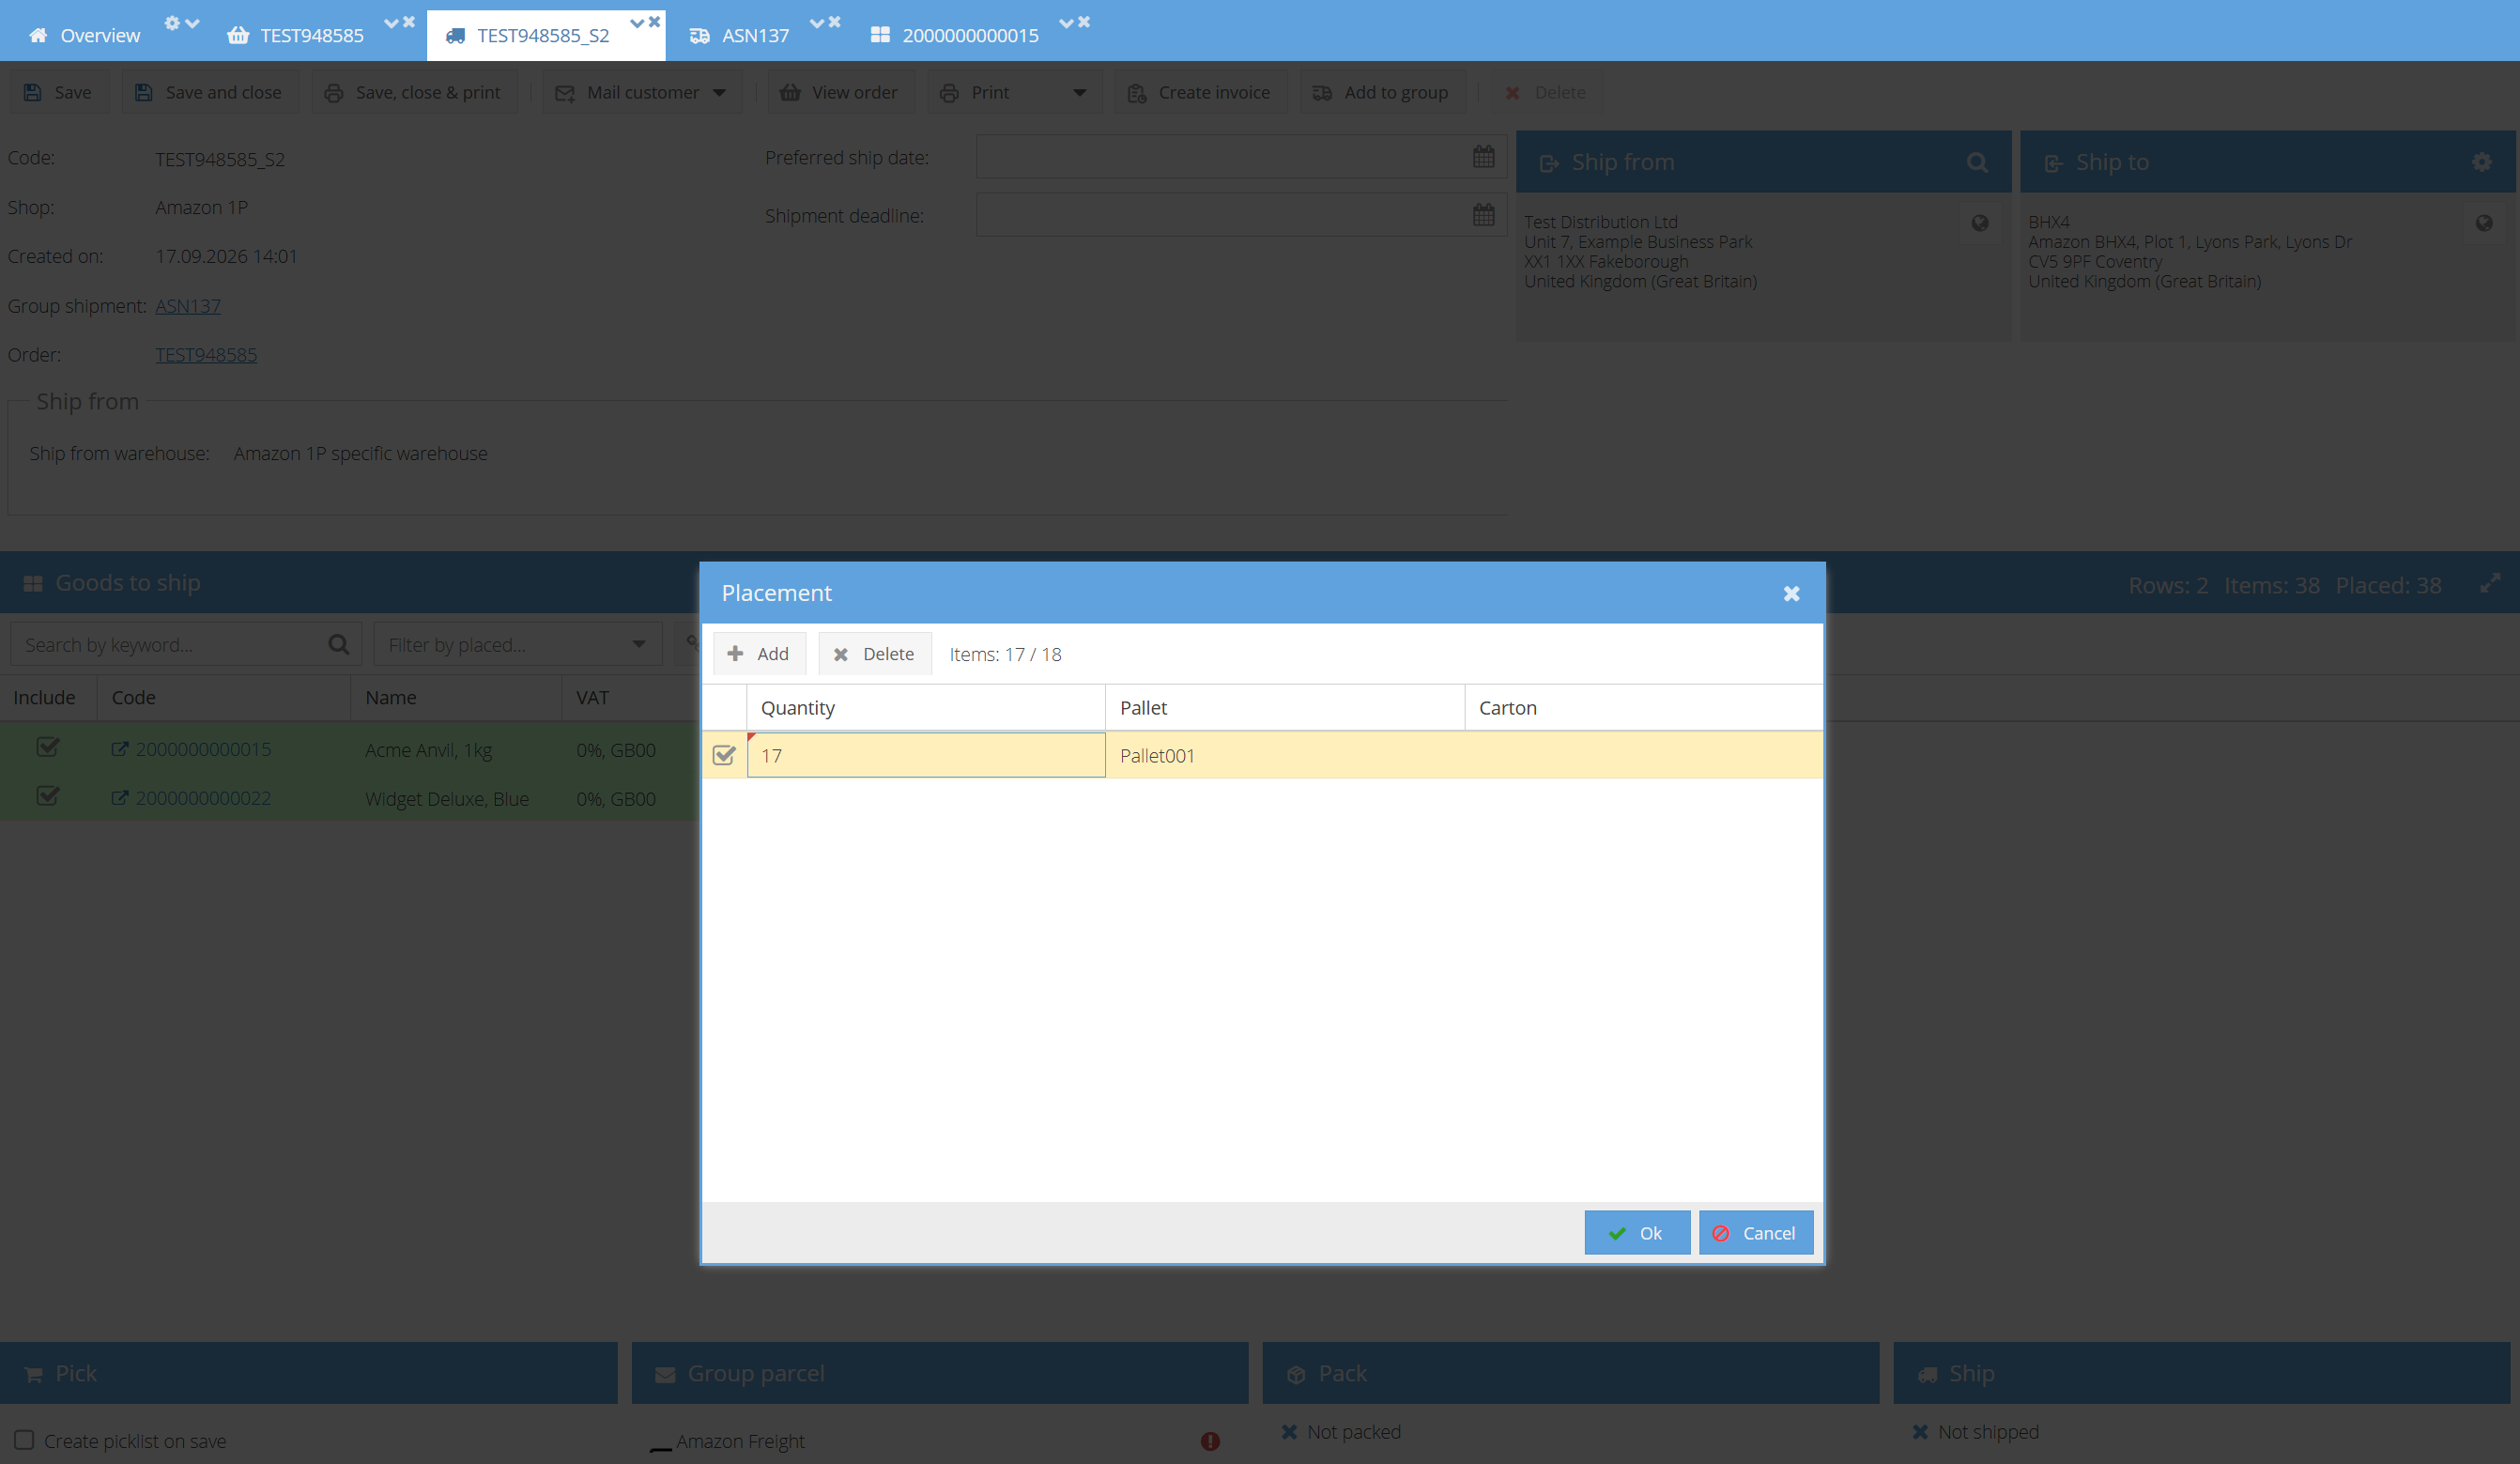Viewport: 2520px width, 1464px height.
Task: Click the Overview tab settings gear icon
Action: pos(172,23)
